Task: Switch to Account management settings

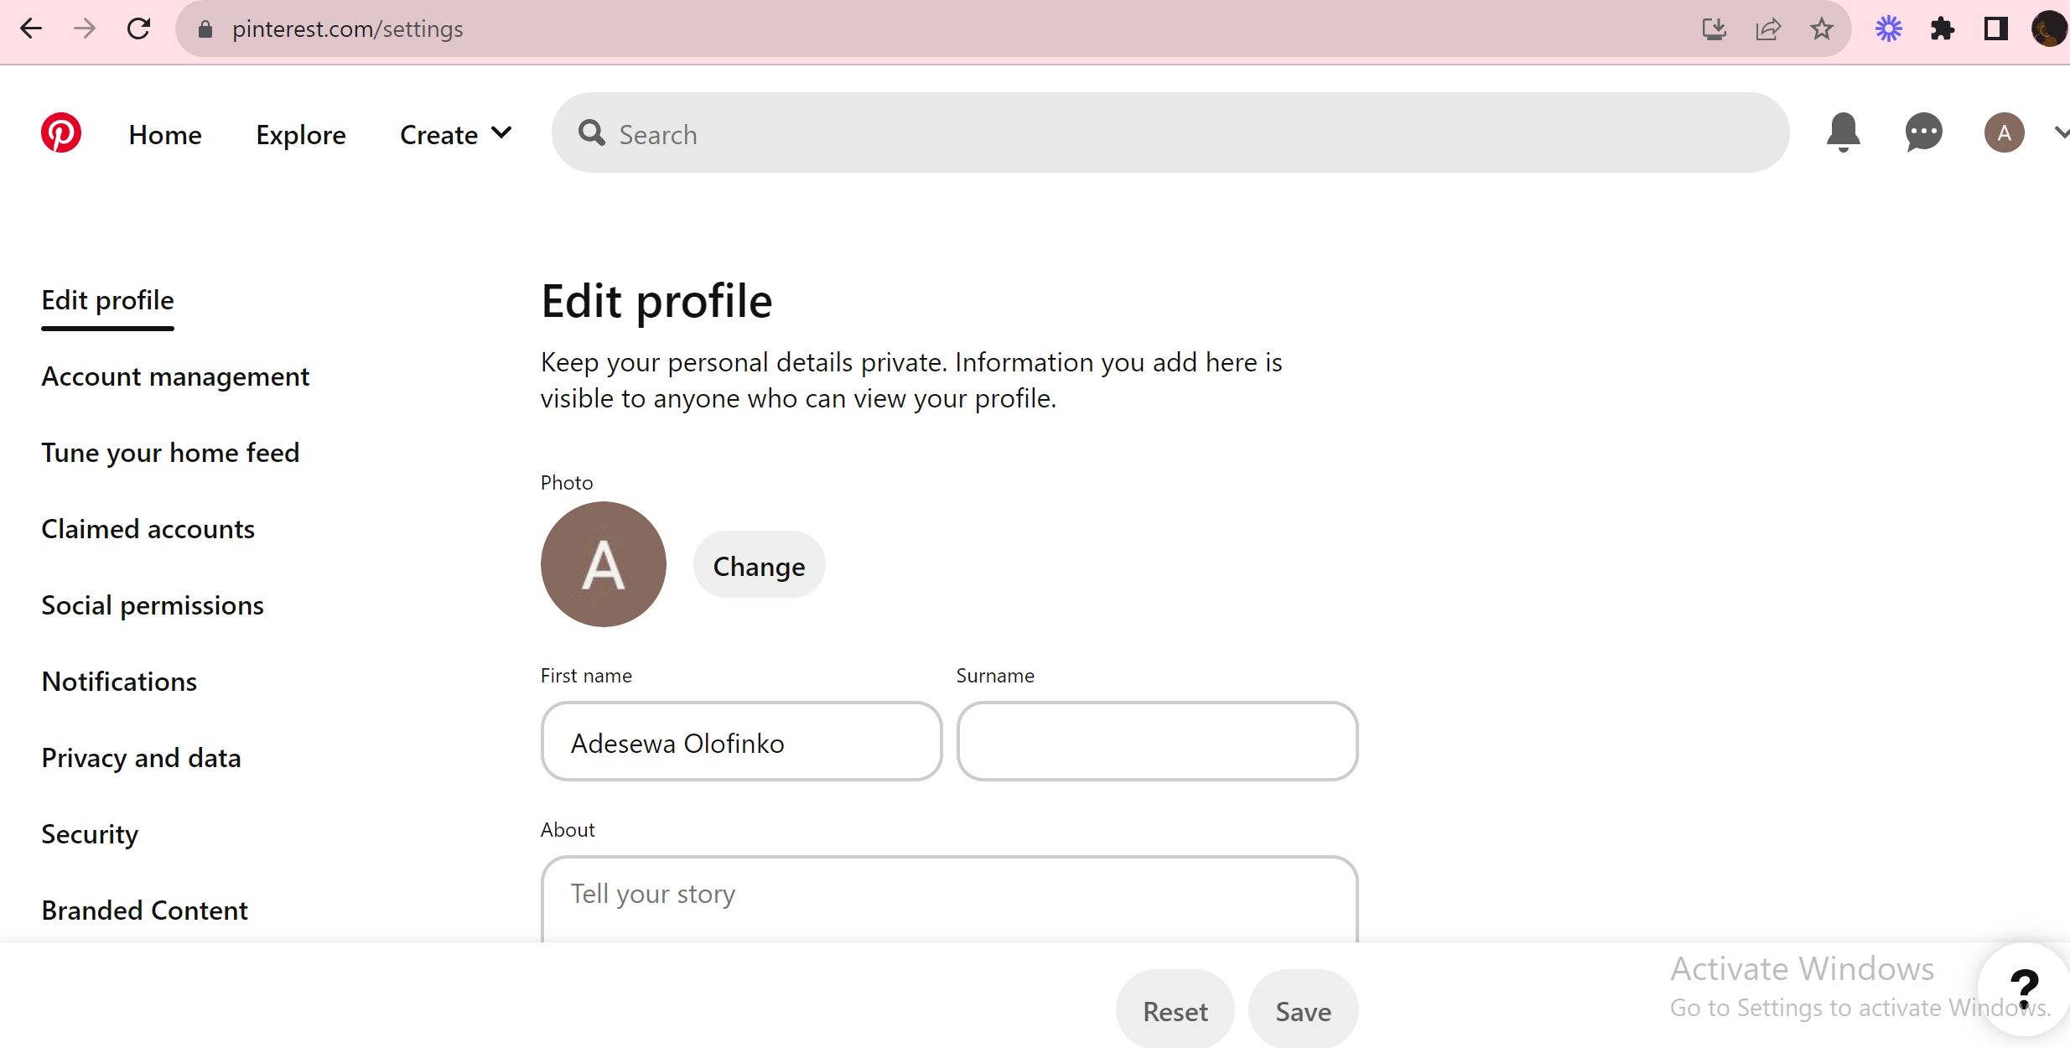Action: (175, 376)
